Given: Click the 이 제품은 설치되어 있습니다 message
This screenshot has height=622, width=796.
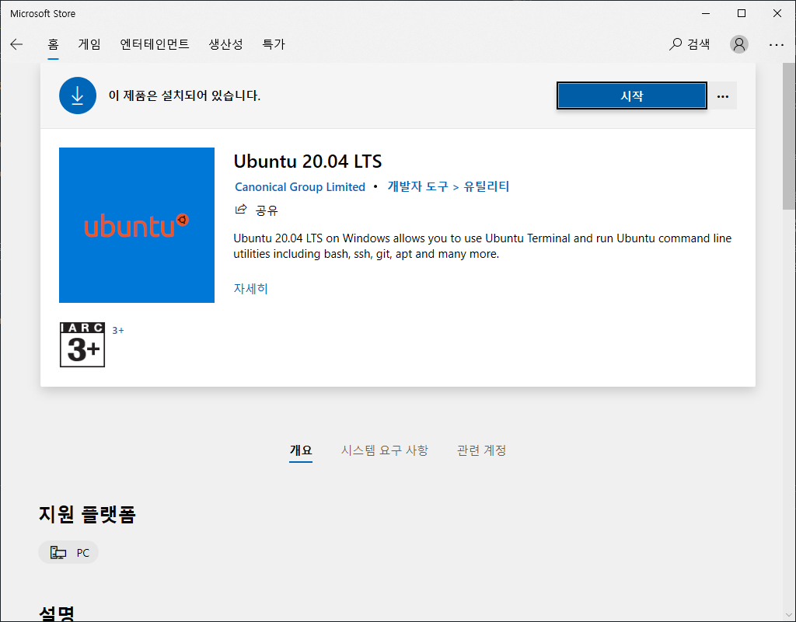Looking at the screenshot, I should [x=184, y=96].
